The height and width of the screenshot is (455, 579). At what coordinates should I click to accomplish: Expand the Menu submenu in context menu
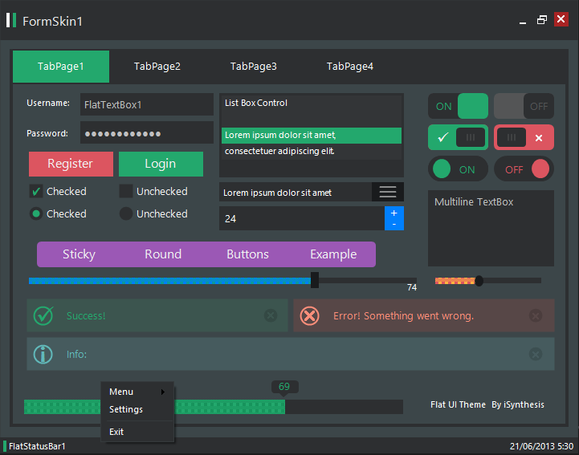[x=137, y=392]
